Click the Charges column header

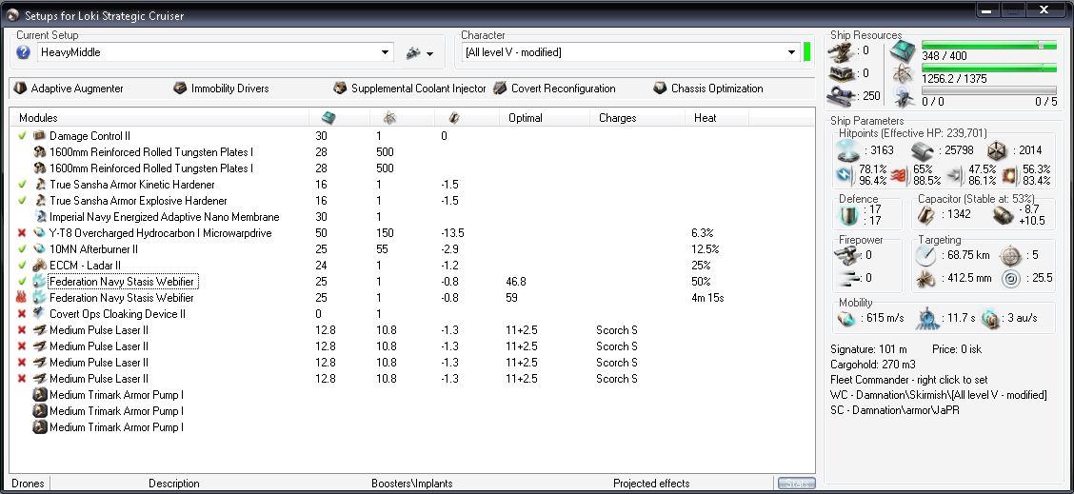click(618, 118)
